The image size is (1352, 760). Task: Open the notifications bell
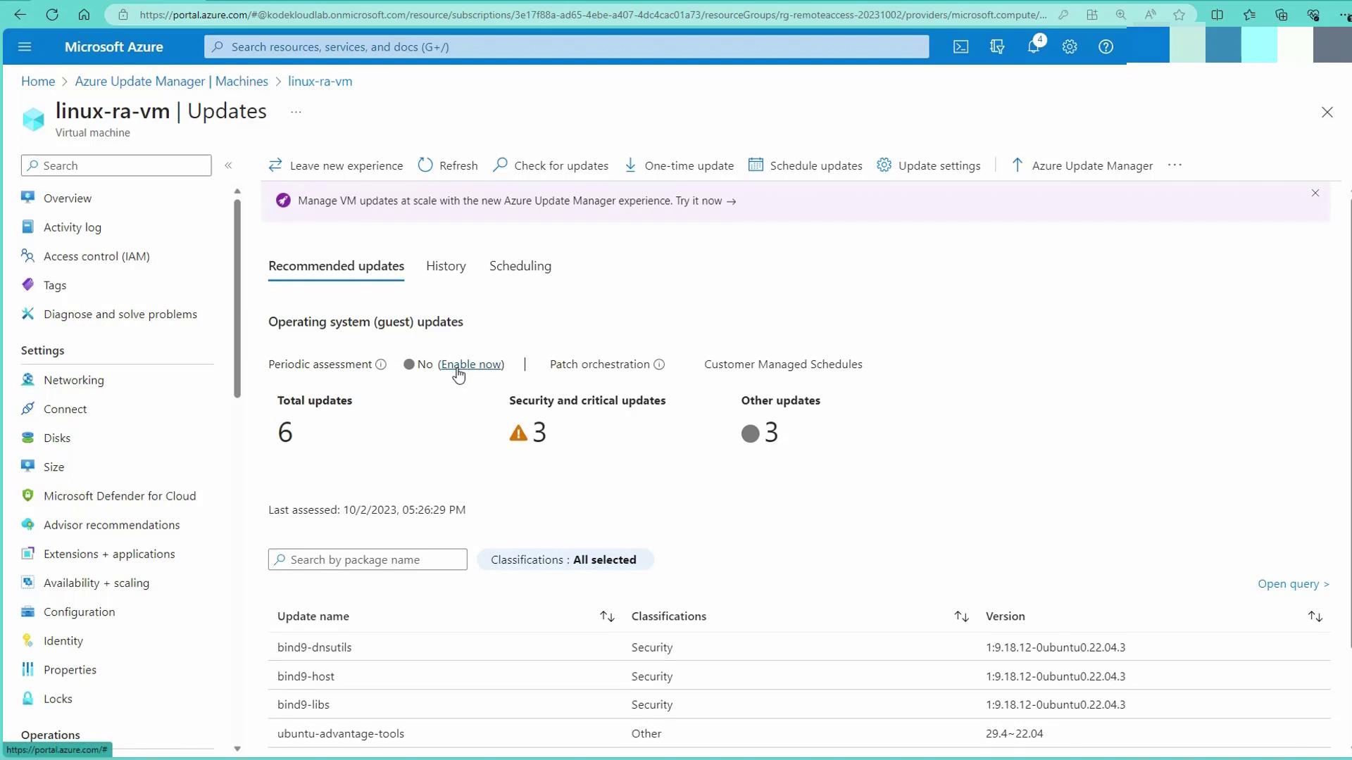point(1033,46)
